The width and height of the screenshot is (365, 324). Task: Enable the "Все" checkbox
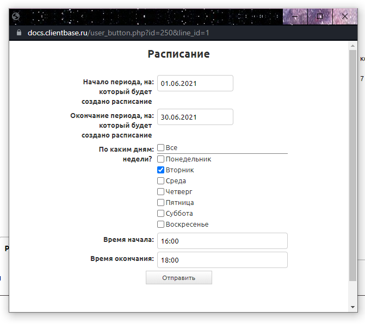161,147
